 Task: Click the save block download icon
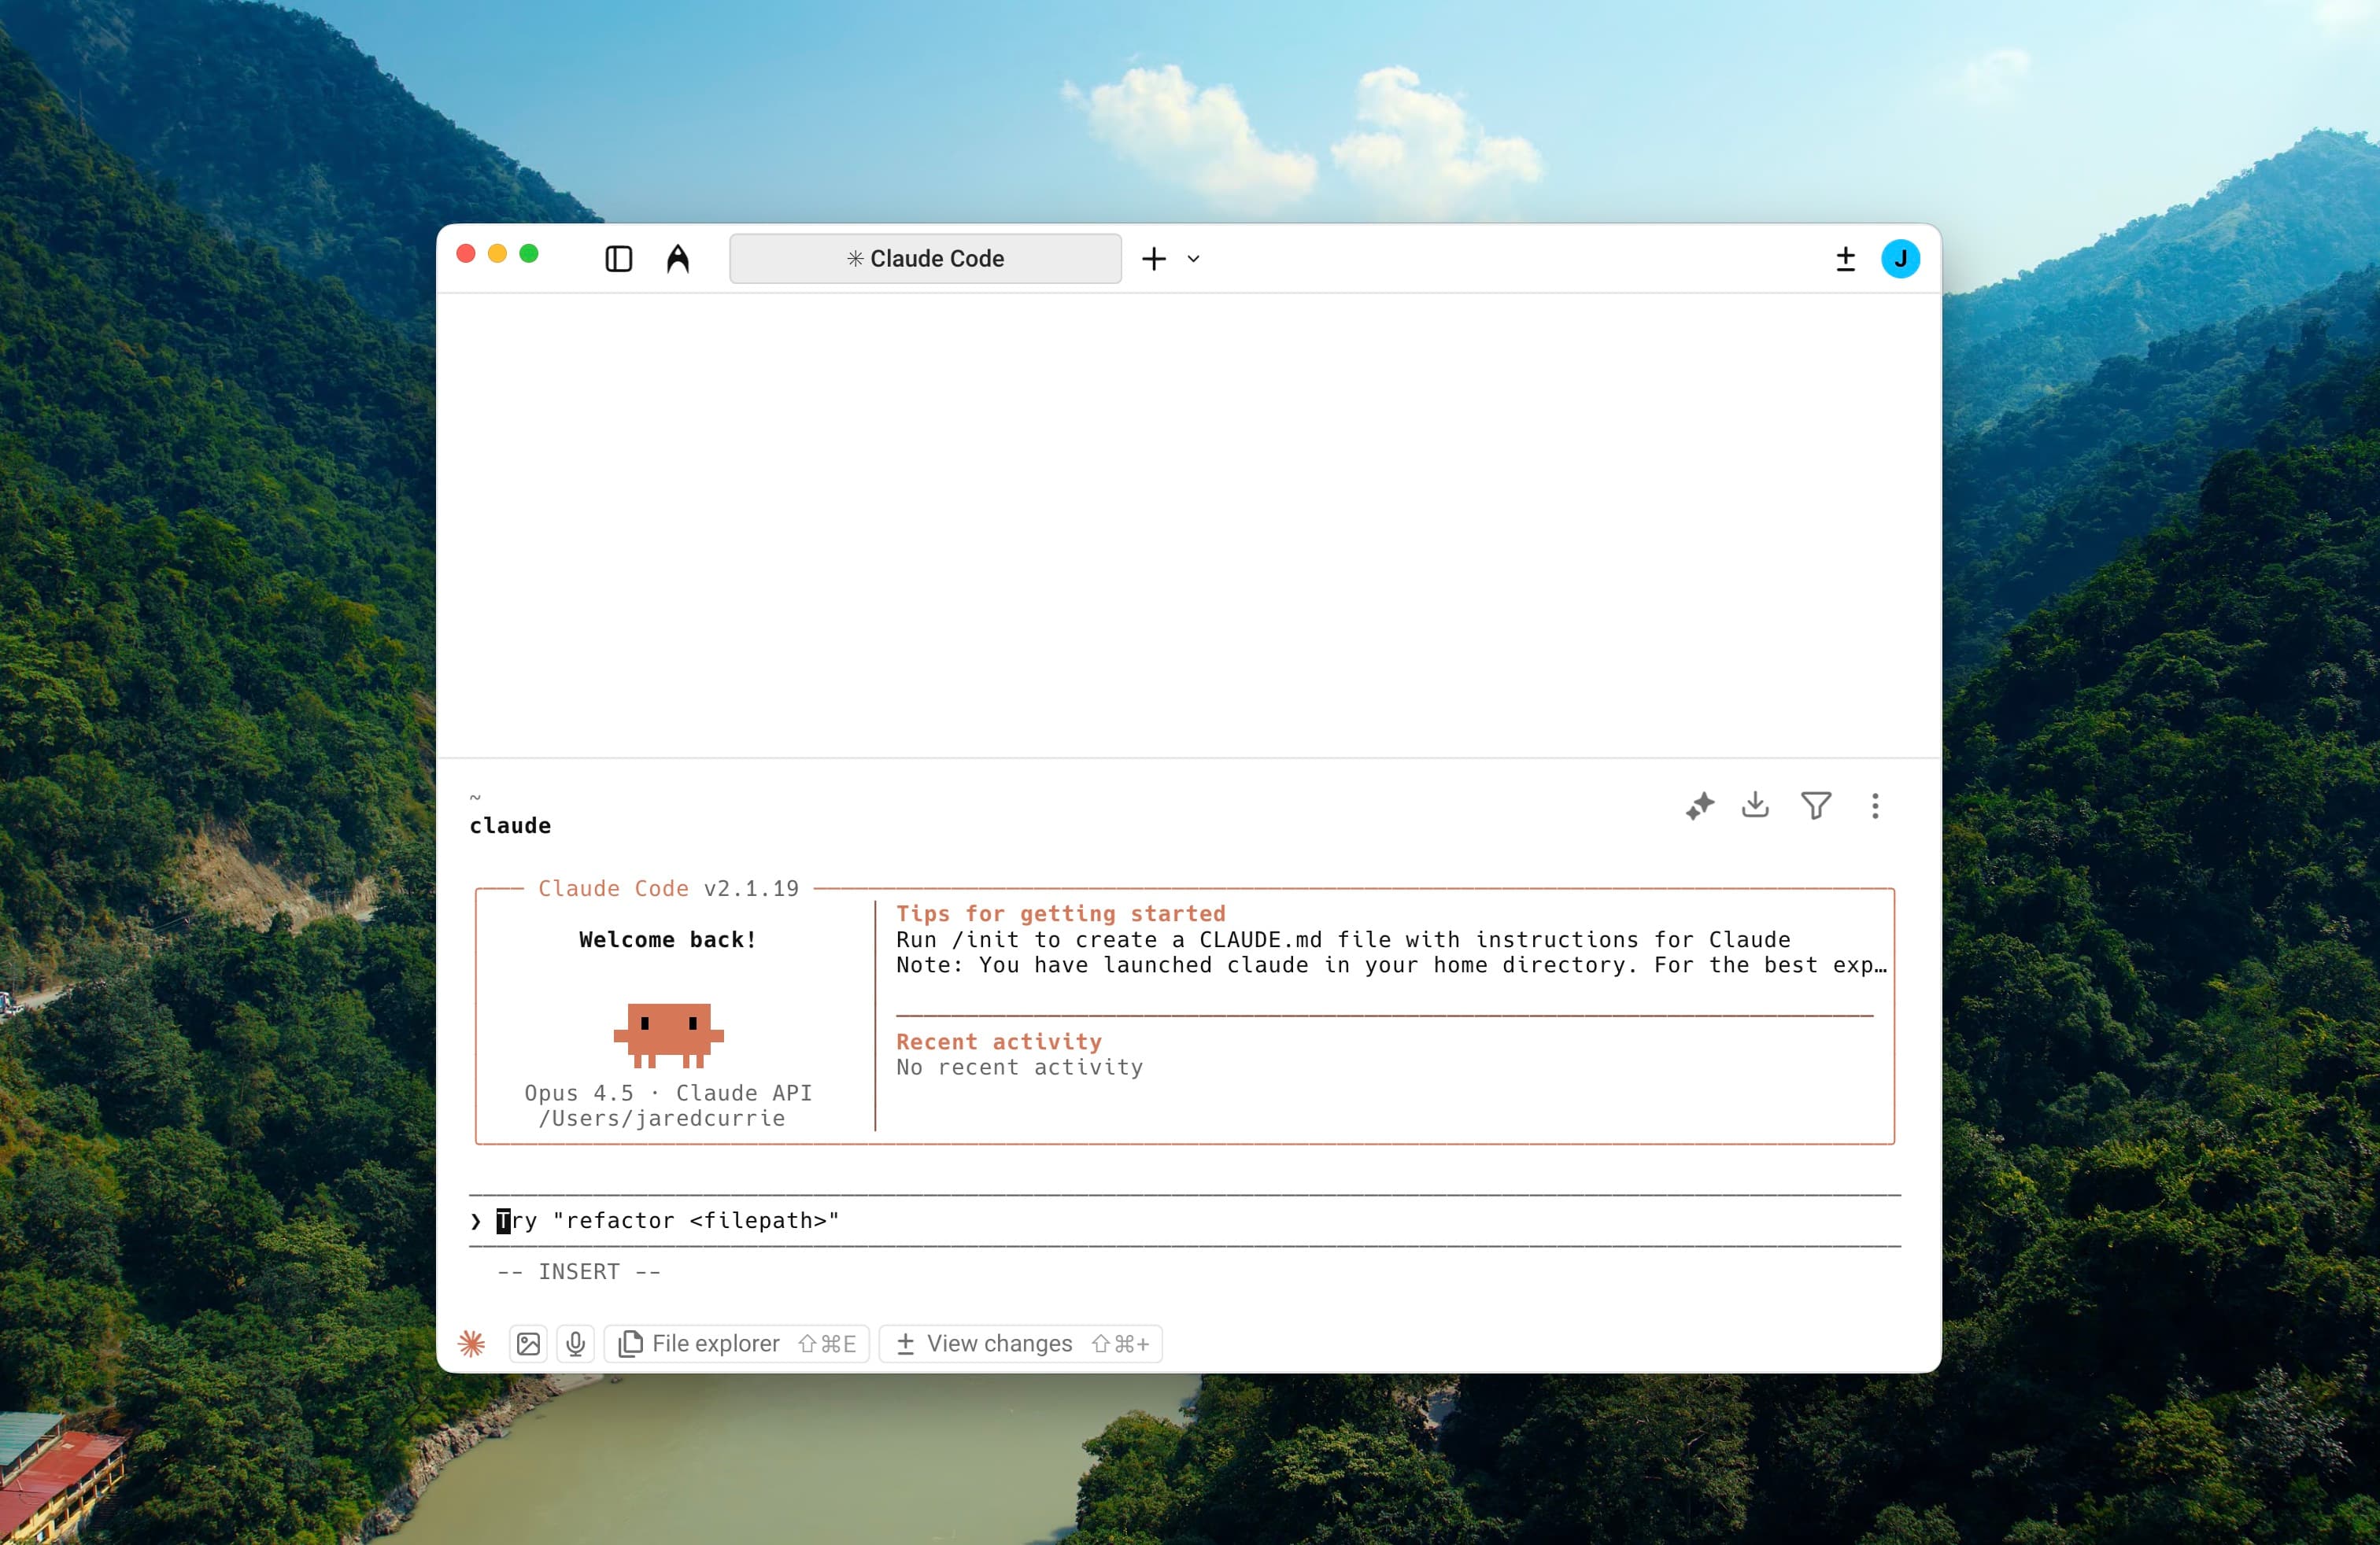(1755, 805)
